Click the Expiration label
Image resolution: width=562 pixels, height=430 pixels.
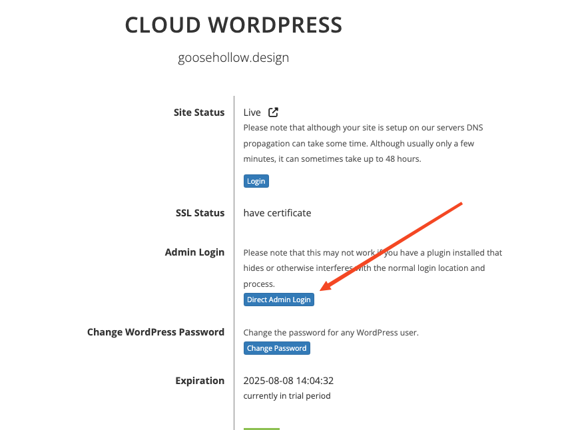click(x=200, y=381)
